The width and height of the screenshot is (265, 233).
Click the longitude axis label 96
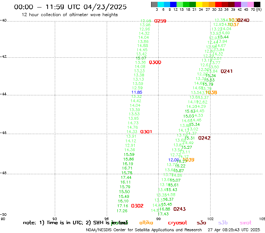107,219
